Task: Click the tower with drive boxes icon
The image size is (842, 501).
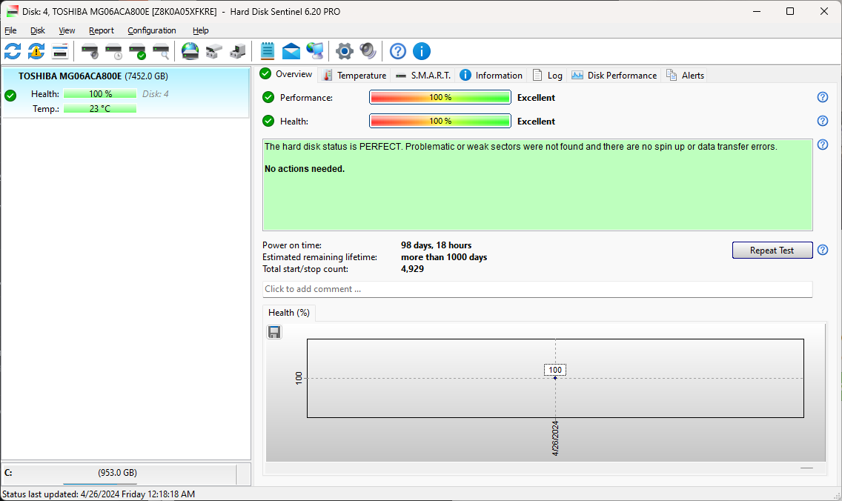Action: [237, 52]
